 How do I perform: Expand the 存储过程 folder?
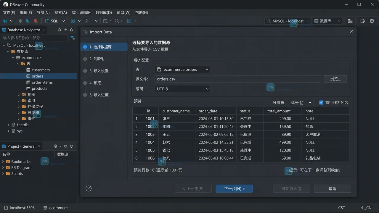click(19, 106)
